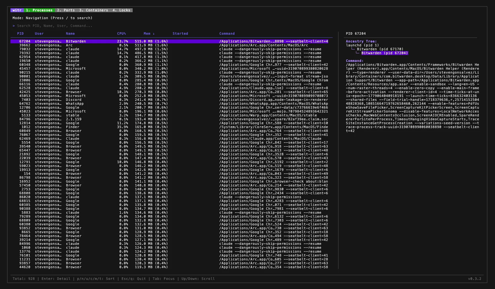495x289 pixels.
Task: Select Claude process row PID 62528
Action: tap(171, 88)
